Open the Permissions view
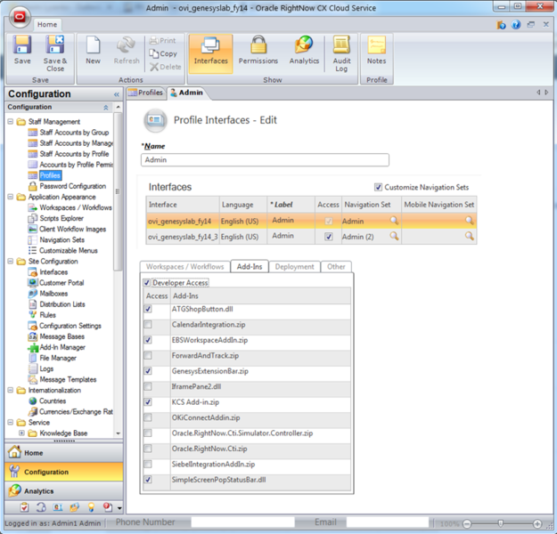The width and height of the screenshot is (557, 534). click(258, 50)
